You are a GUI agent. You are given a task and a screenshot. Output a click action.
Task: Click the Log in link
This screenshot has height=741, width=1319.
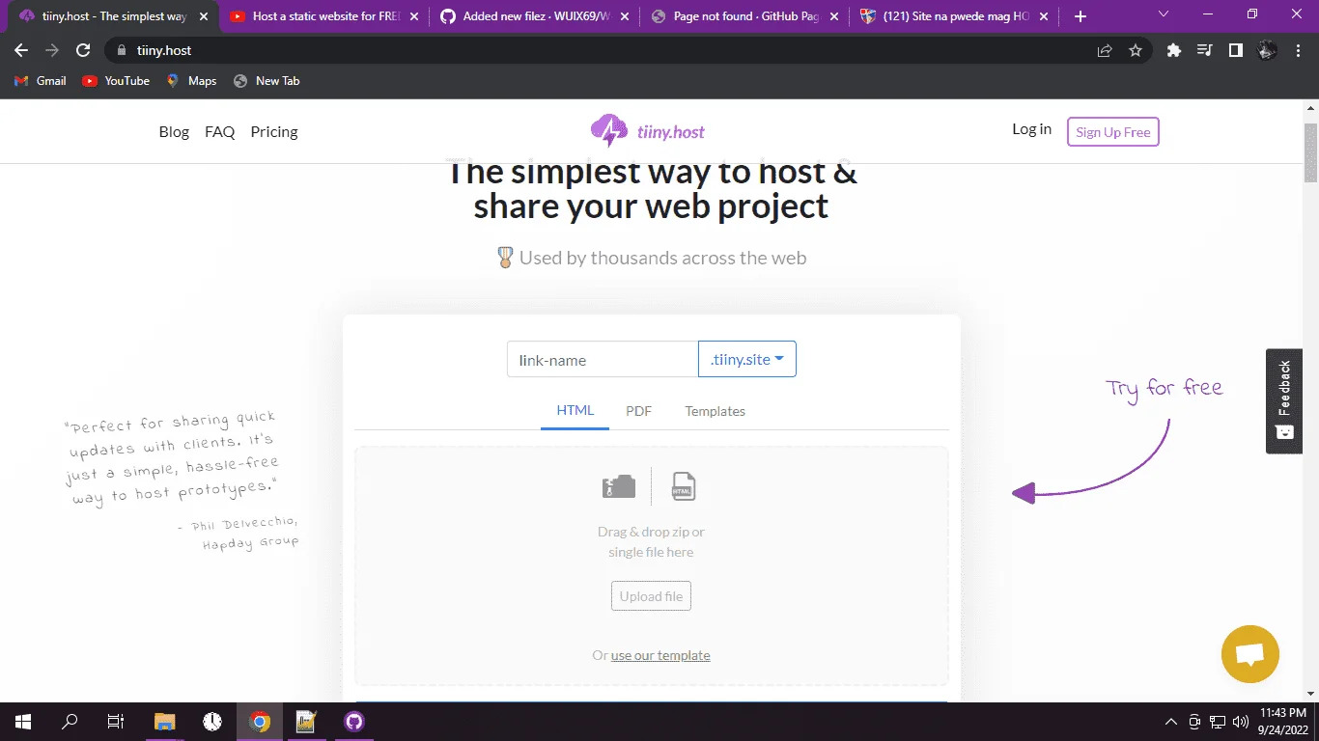[1031, 129]
